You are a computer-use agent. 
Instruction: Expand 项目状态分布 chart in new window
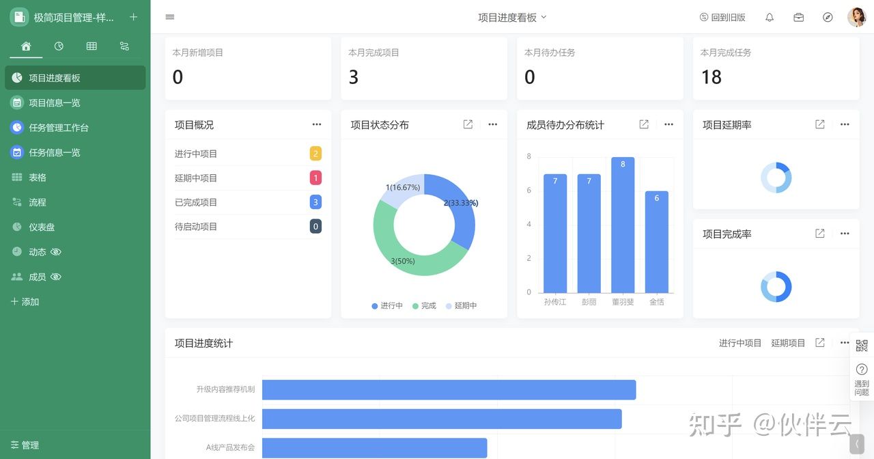click(468, 124)
